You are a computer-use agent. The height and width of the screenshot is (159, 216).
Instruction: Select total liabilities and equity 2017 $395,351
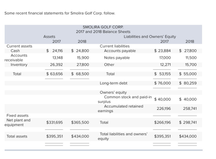point(162,136)
